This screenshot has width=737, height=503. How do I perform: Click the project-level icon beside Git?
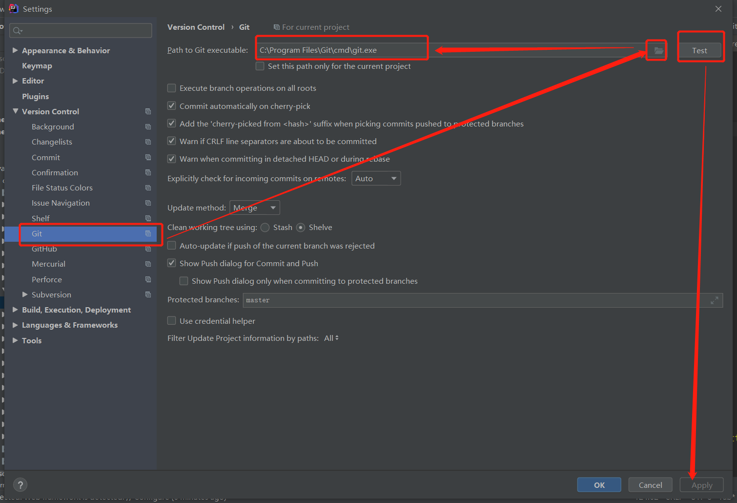coord(148,233)
